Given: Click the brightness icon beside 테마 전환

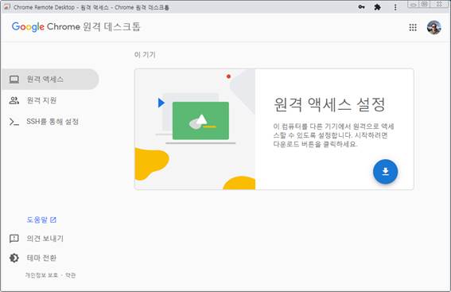Looking at the screenshot, I should click(14, 258).
